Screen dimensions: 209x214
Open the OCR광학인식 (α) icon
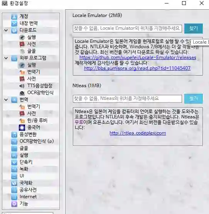click(14, 142)
